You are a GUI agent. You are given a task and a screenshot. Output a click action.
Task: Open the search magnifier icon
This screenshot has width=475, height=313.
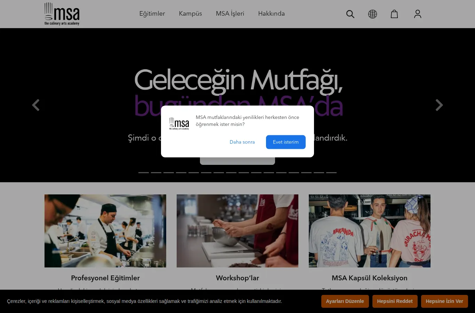click(x=350, y=14)
